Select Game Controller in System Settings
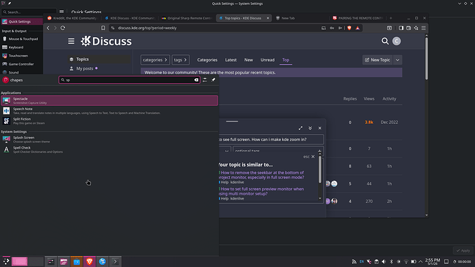This screenshot has width=475, height=267. click(21, 64)
